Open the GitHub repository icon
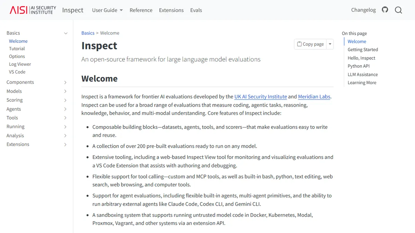The width and height of the screenshot is (415, 233). (x=385, y=10)
